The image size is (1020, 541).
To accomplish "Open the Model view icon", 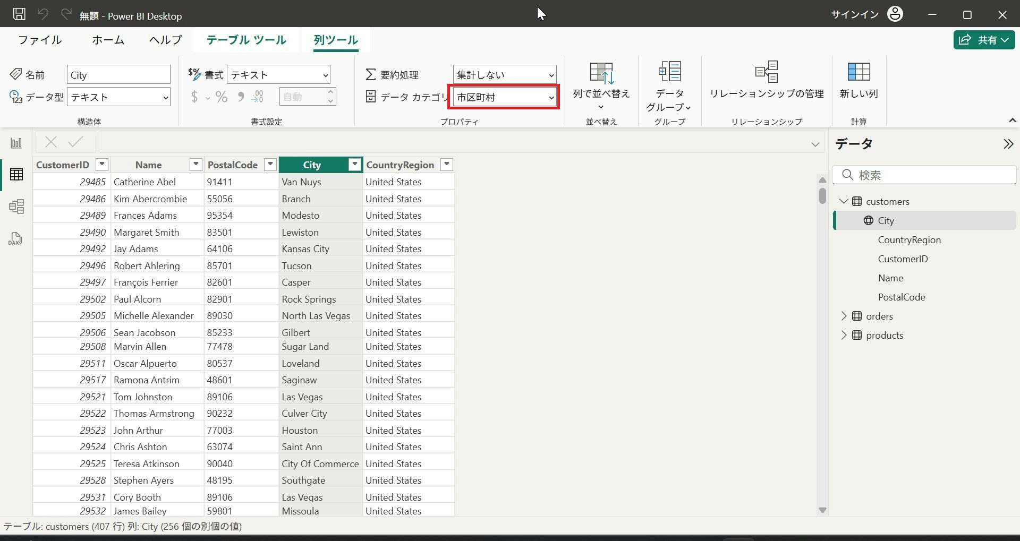I will [x=16, y=206].
